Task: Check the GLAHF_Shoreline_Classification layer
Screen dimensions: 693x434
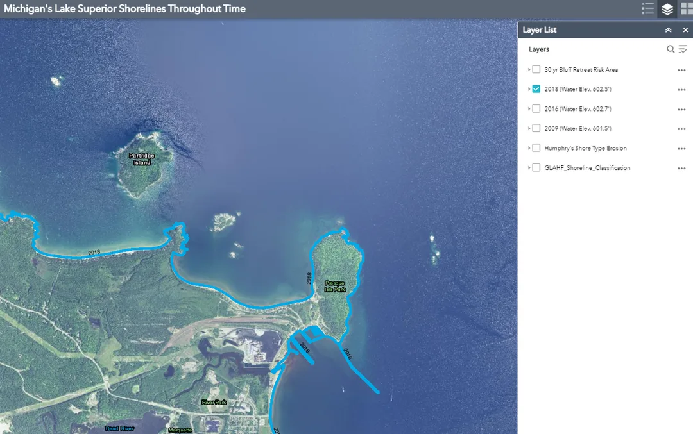Action: (536, 167)
